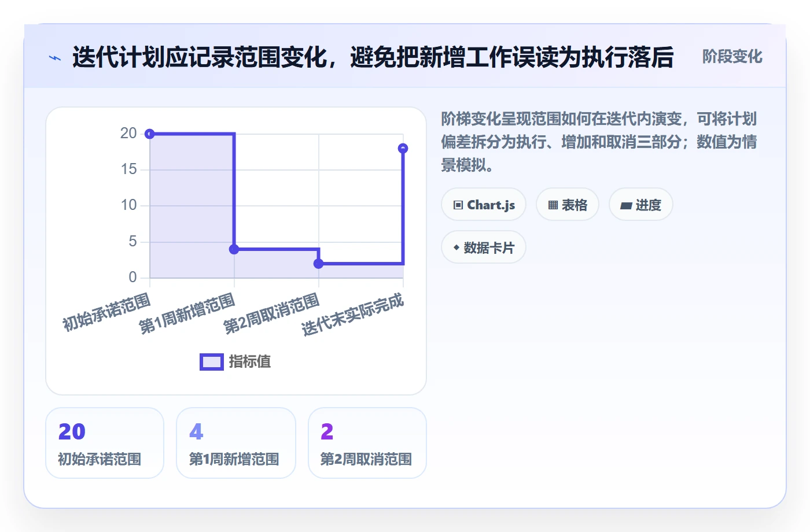The width and height of the screenshot is (810, 532).
Task: Click the grid icon in 表格 tag
Action: tap(553, 205)
